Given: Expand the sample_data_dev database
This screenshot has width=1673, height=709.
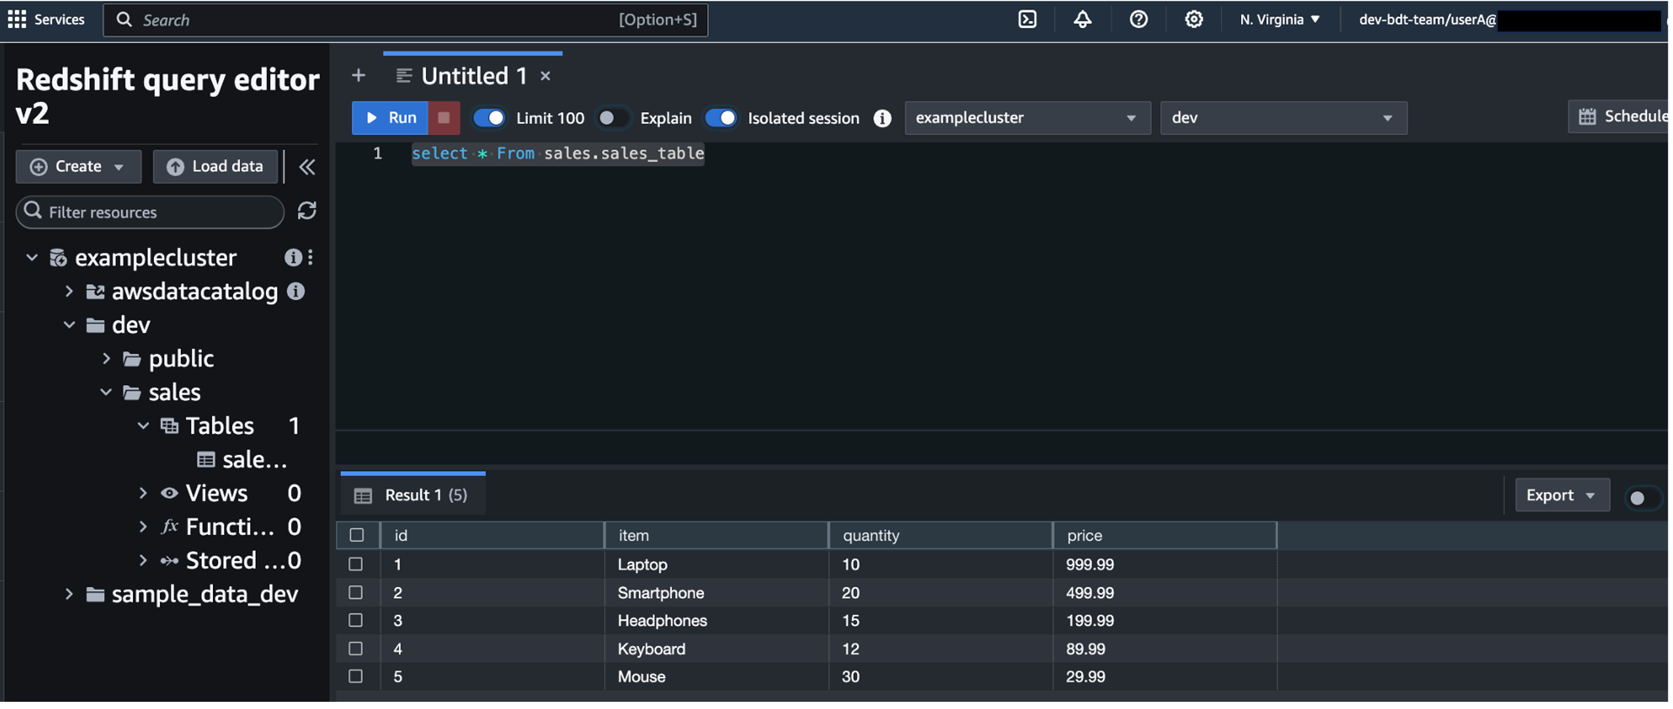Looking at the screenshot, I should 69,594.
